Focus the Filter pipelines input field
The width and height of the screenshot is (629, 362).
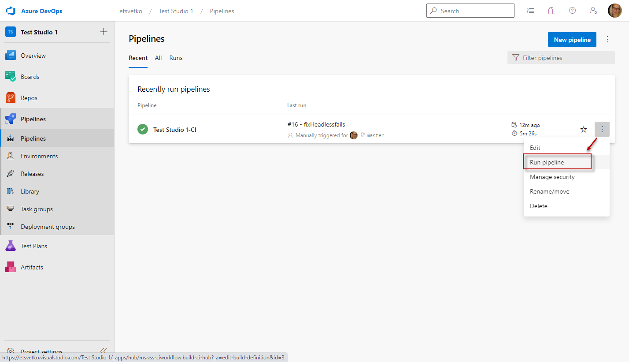pos(561,58)
